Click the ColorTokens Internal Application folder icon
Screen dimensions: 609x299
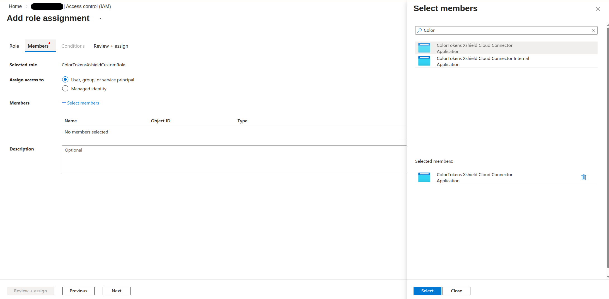pyautogui.click(x=424, y=61)
